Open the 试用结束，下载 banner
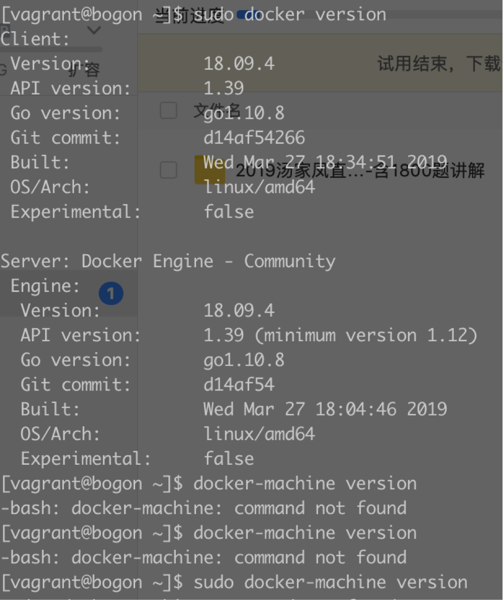The image size is (503, 600). [x=438, y=64]
